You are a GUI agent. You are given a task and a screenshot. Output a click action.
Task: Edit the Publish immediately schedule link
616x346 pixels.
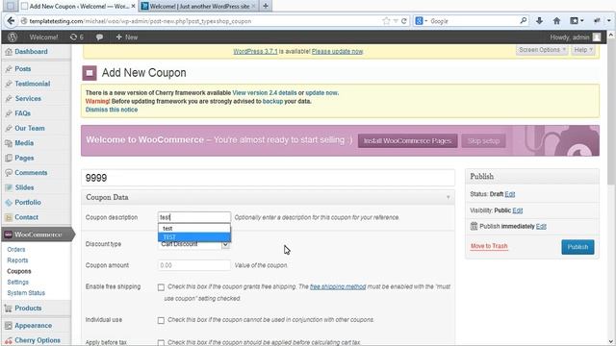[541, 227]
